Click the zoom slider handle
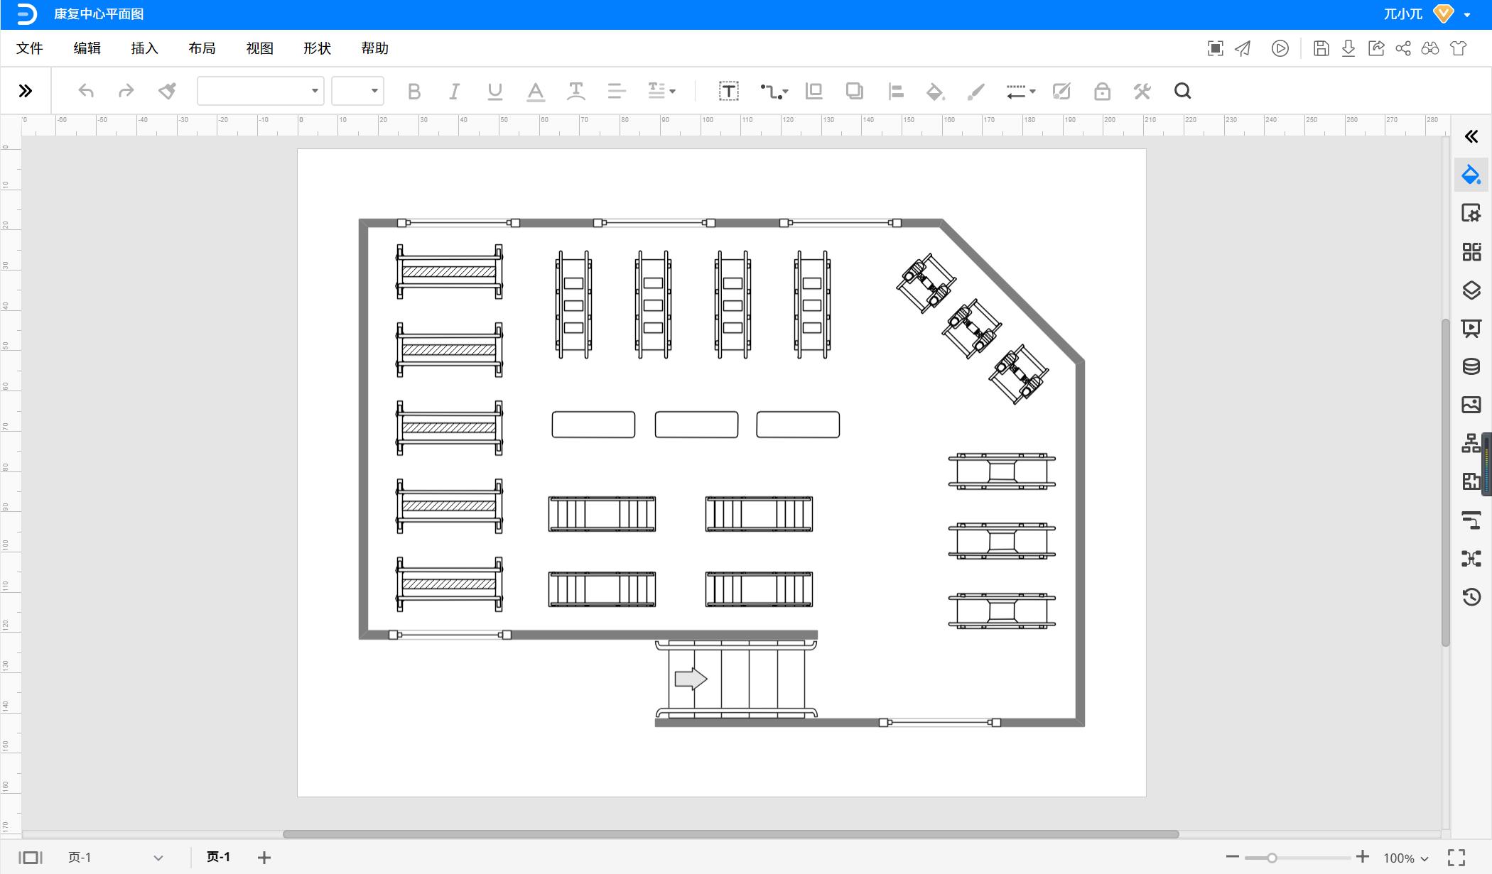Image resolution: width=1492 pixels, height=874 pixels. [1272, 858]
